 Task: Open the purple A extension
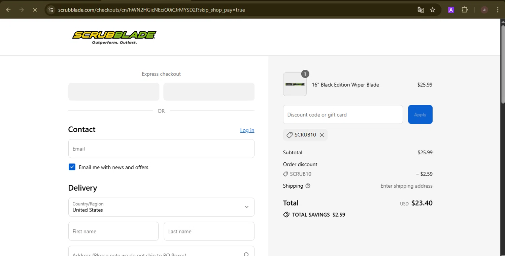(451, 10)
